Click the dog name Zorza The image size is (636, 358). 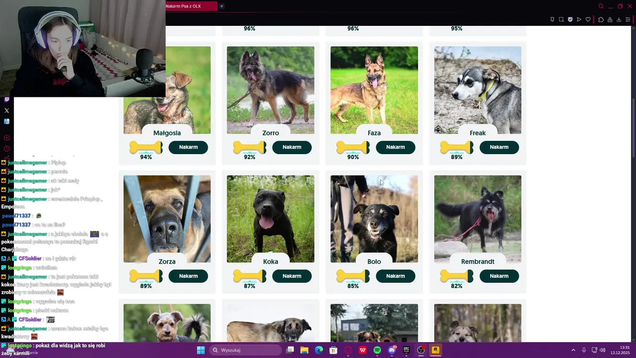(167, 262)
